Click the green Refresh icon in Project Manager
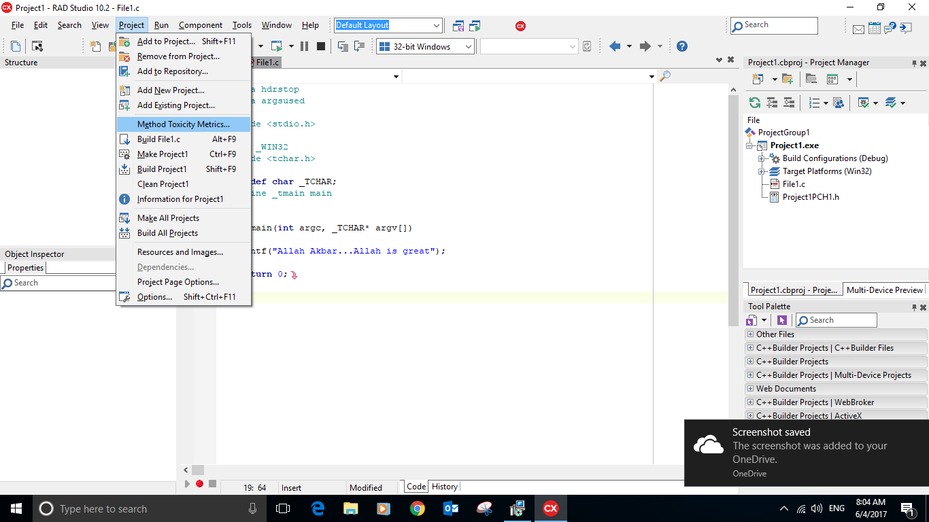This screenshot has height=522, width=929. pos(754,103)
